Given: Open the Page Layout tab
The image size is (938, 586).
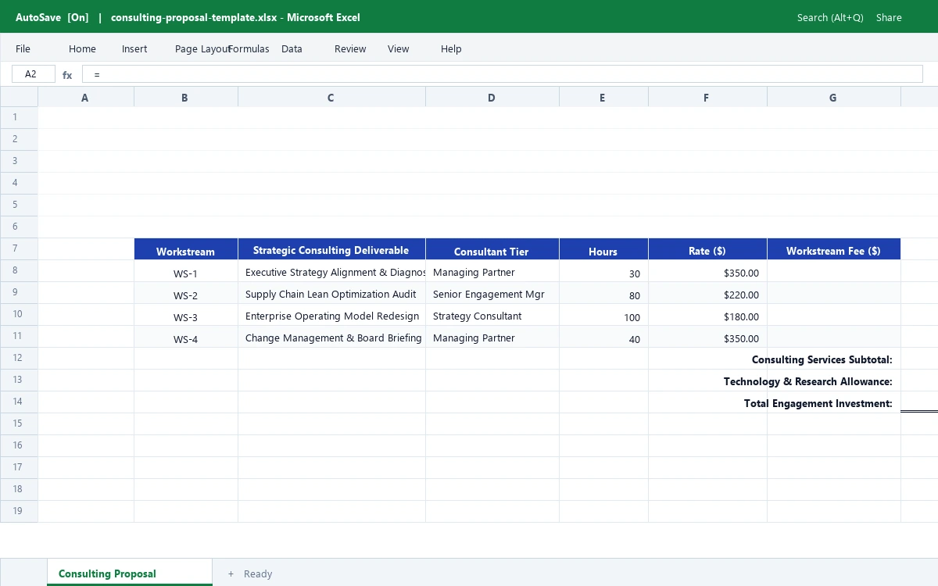Looking at the screenshot, I should [202, 48].
